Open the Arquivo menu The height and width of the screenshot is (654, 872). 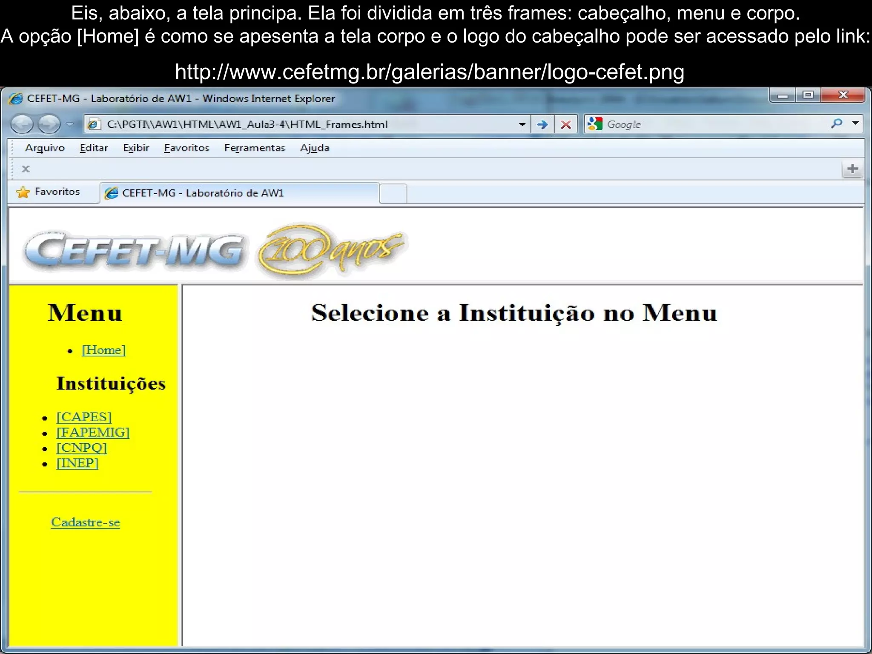point(45,148)
